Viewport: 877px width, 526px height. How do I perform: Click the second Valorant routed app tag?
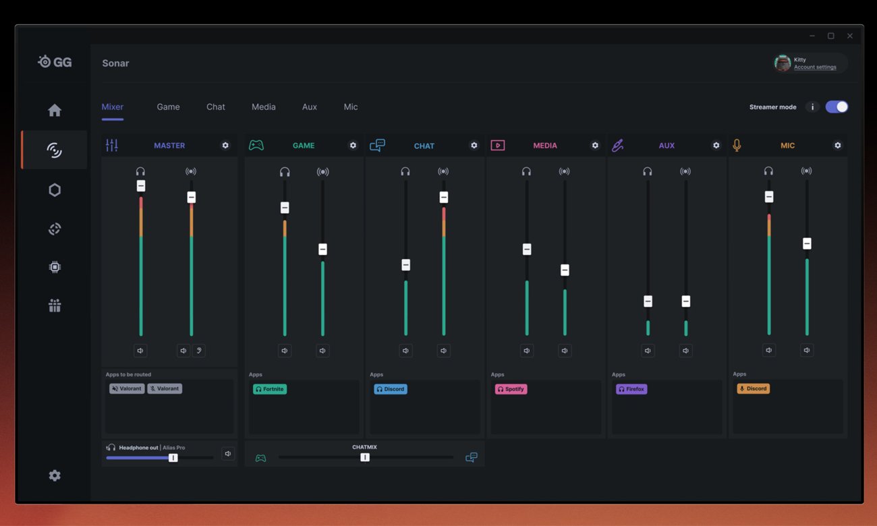(x=165, y=388)
